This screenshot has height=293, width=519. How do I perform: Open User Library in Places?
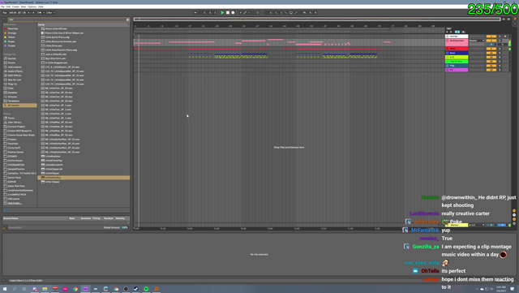click(x=15, y=123)
